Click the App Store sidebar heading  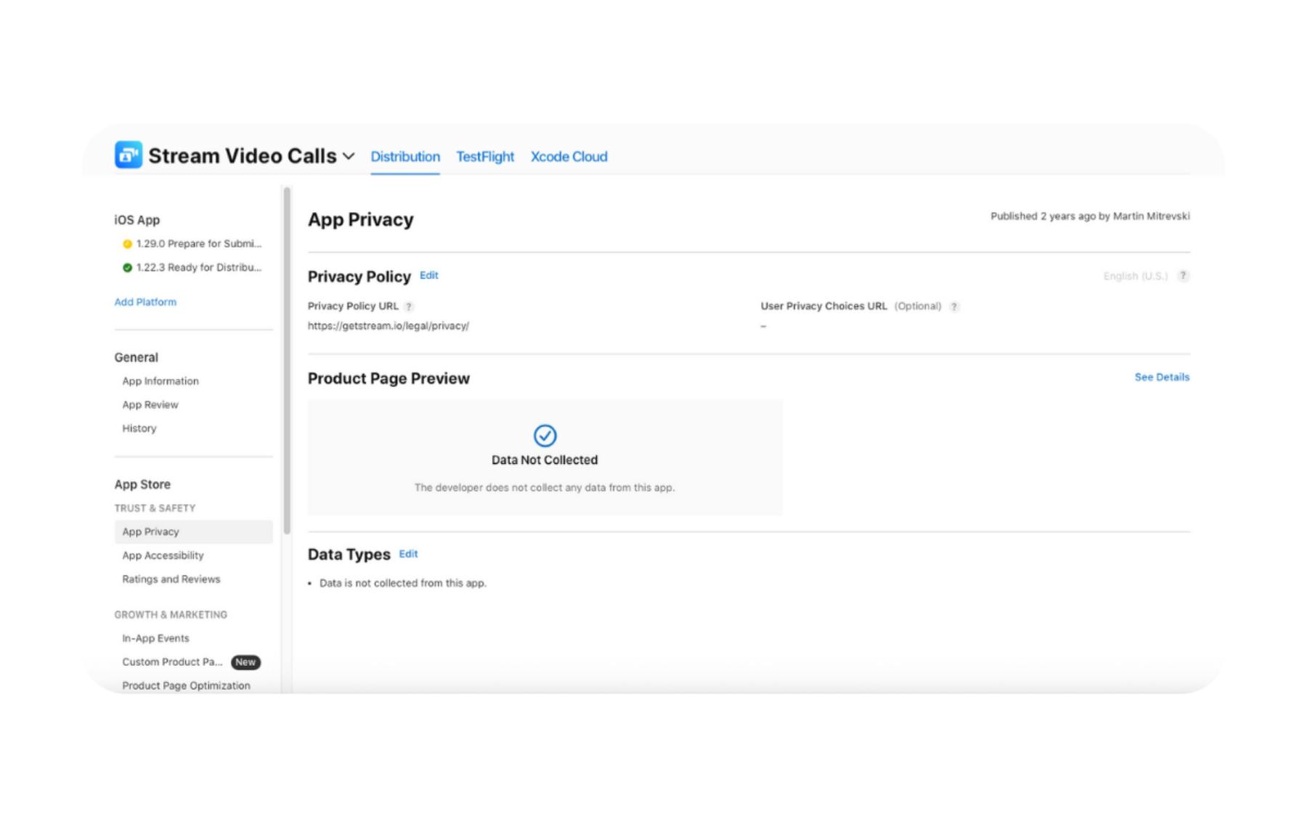(x=142, y=484)
